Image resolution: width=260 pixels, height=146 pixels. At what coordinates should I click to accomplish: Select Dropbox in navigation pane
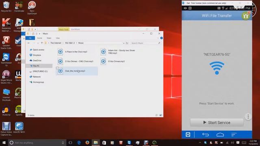(37, 55)
